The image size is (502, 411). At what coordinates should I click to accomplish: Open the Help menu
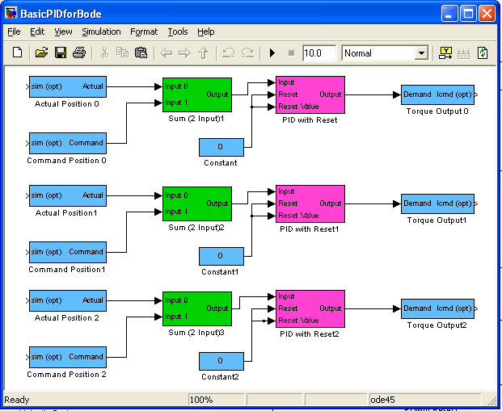tap(206, 31)
